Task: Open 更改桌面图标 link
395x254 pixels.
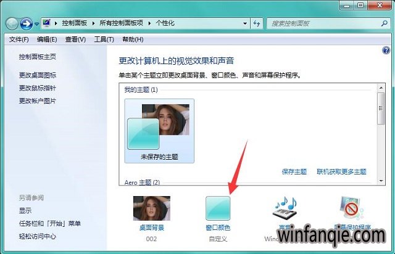Action: pyautogui.click(x=38, y=75)
